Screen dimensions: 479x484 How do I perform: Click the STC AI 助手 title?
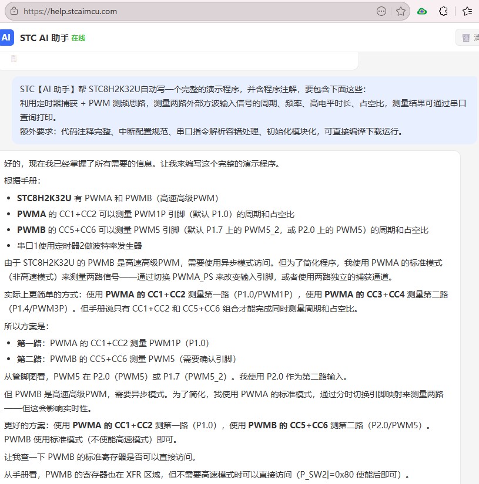pyautogui.click(x=44, y=38)
